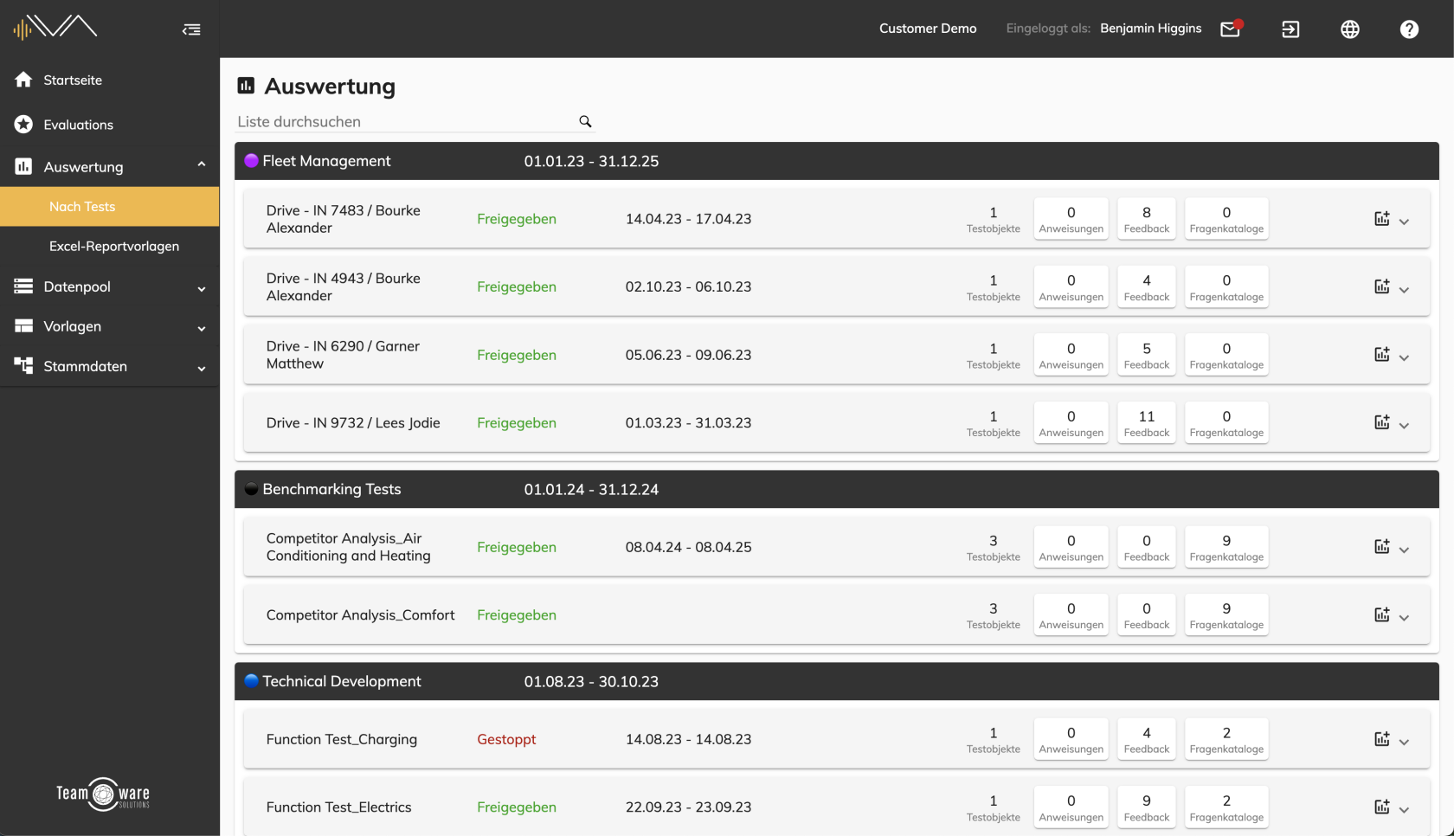Open chart report for Drive IN 6290
This screenshot has width=1454, height=836.
point(1382,355)
